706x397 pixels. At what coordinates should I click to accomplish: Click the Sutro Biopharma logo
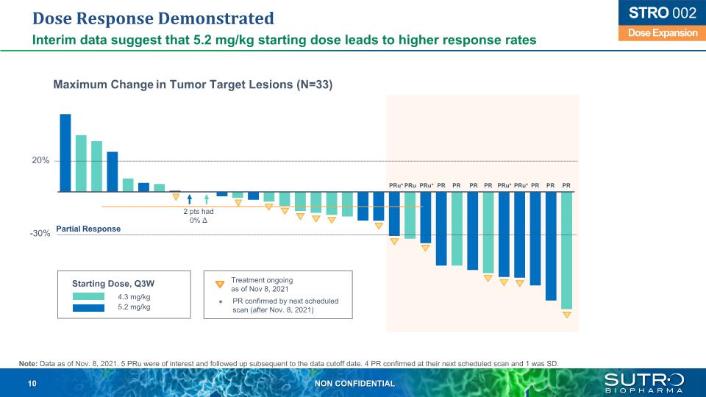tap(643, 383)
